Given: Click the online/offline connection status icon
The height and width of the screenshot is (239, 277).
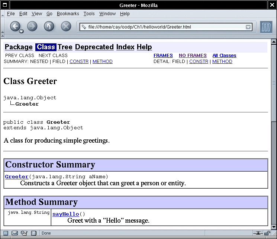Looking at the screenshot, I should [x=257, y=233].
